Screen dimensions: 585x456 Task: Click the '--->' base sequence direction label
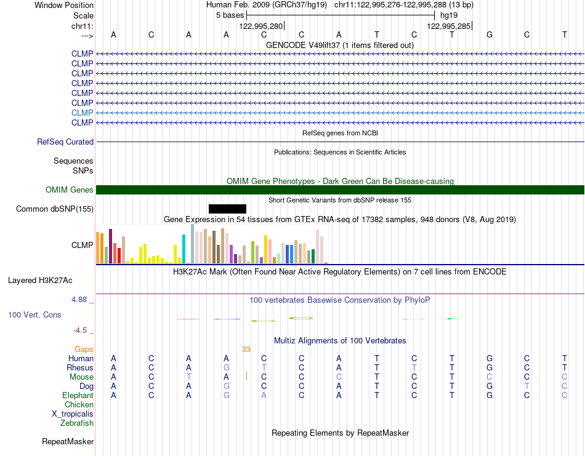coord(87,36)
